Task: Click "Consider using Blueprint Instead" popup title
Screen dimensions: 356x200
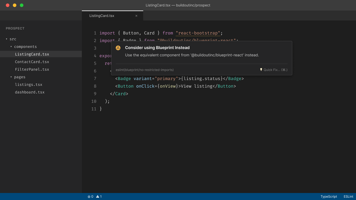Action: point(157,48)
